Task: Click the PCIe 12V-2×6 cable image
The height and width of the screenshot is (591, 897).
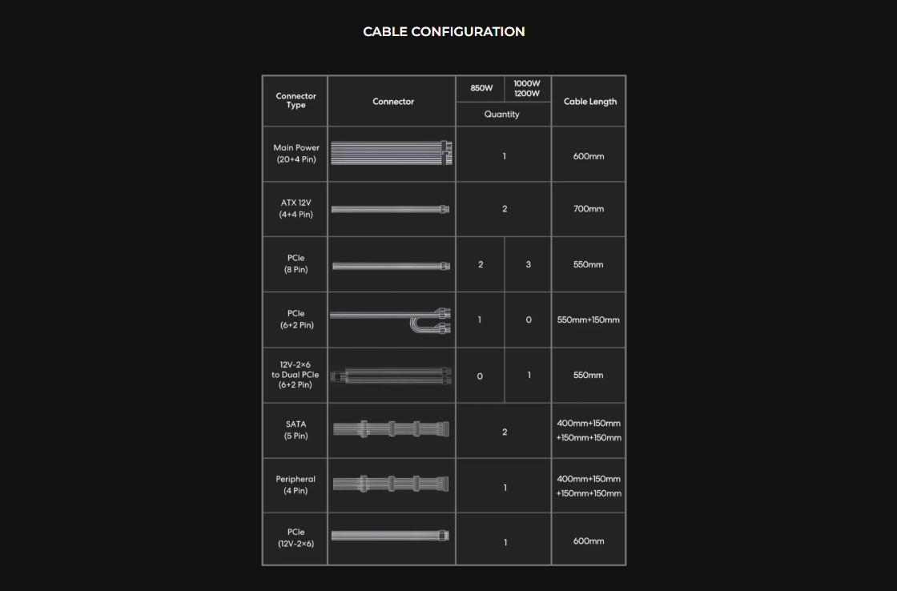Action: click(x=391, y=536)
